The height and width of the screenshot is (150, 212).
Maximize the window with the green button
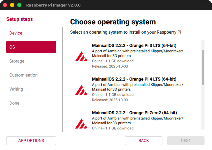click(19, 5)
